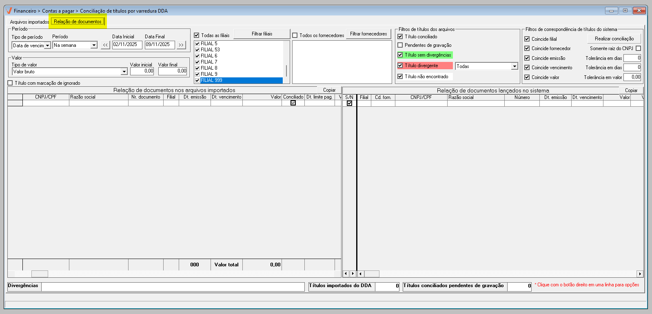Click the application logo icon in title bar

click(x=9, y=11)
